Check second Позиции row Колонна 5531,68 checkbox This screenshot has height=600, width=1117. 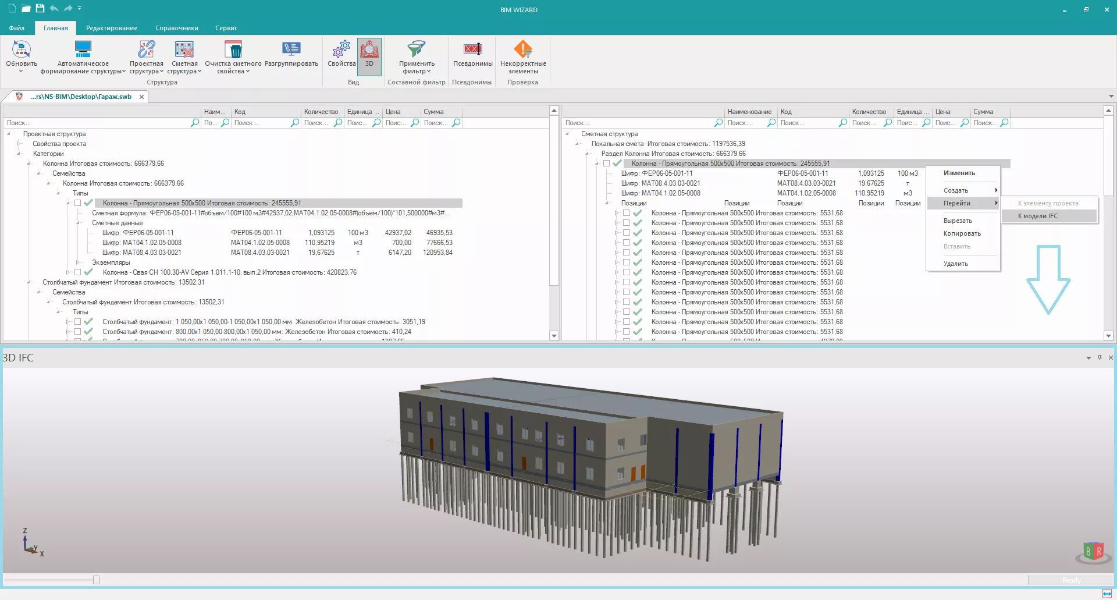pos(626,223)
